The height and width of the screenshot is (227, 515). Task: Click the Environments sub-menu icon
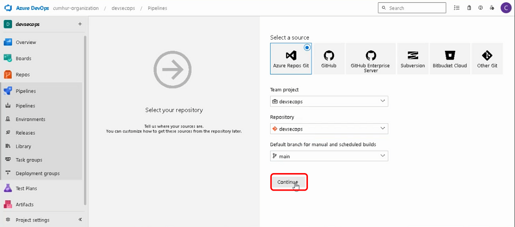[x=8, y=119]
